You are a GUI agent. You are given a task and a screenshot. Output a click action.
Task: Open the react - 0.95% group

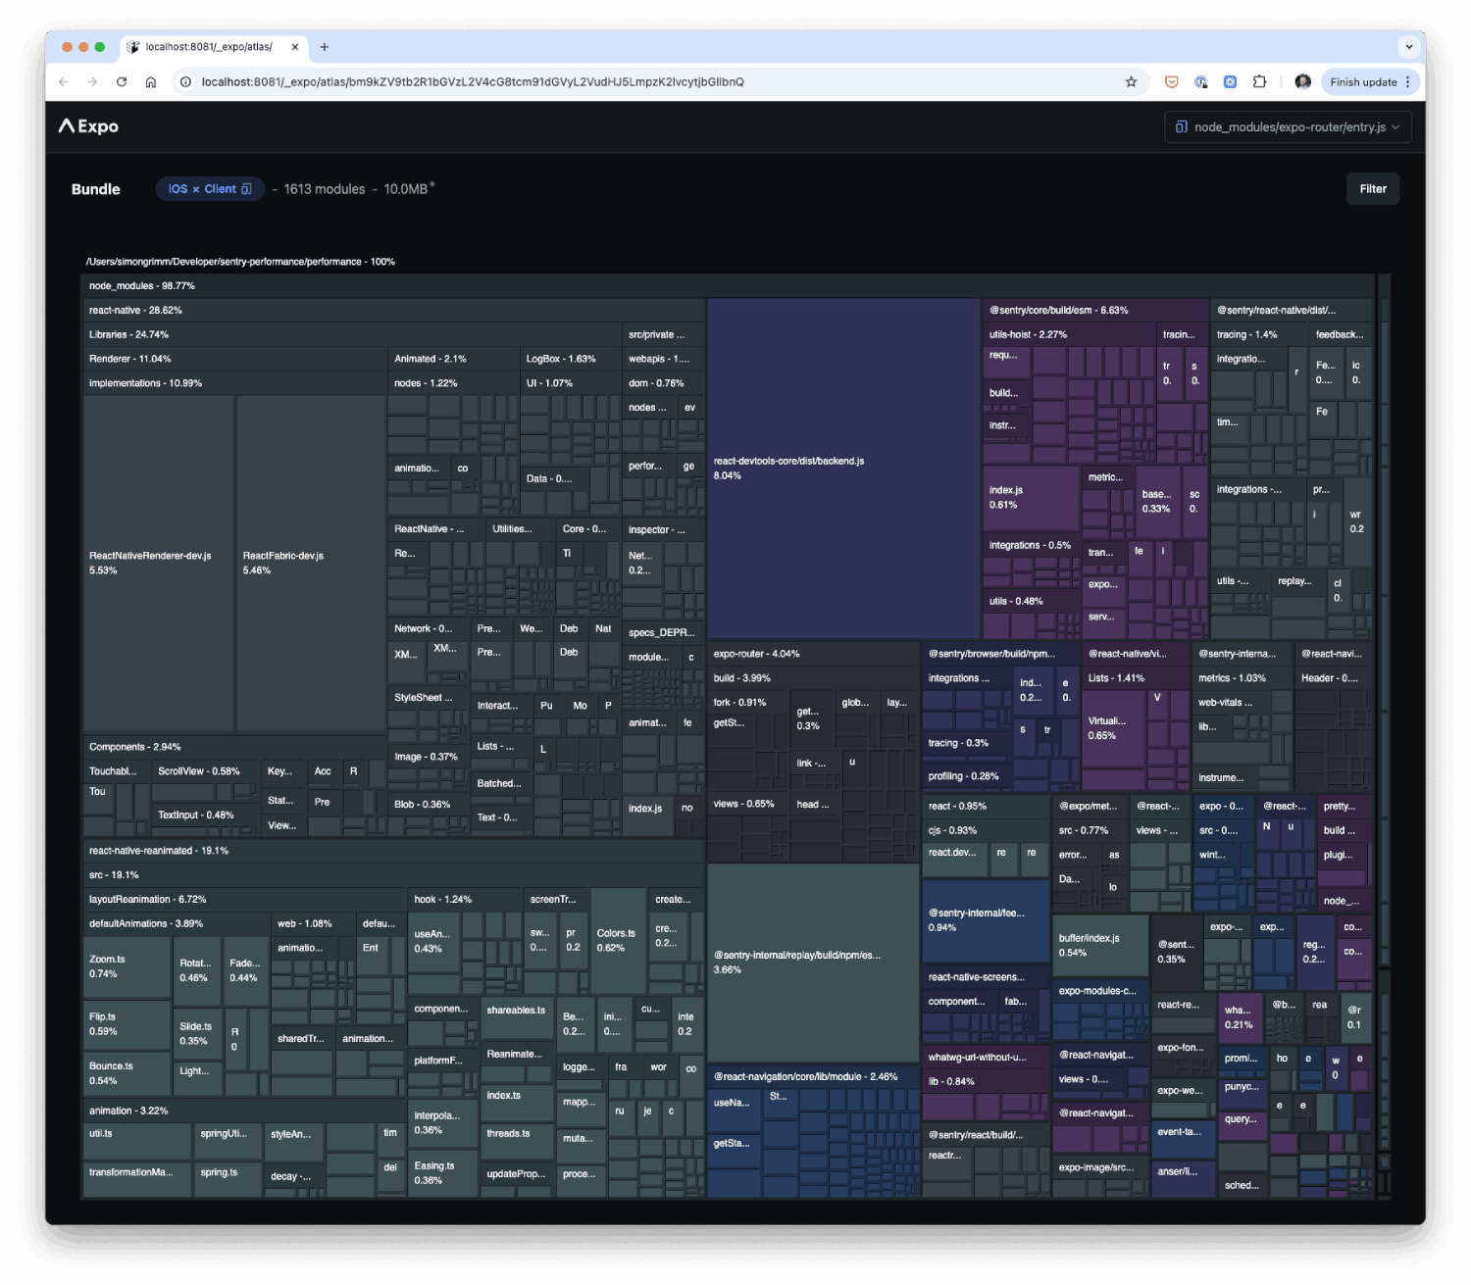coord(986,807)
